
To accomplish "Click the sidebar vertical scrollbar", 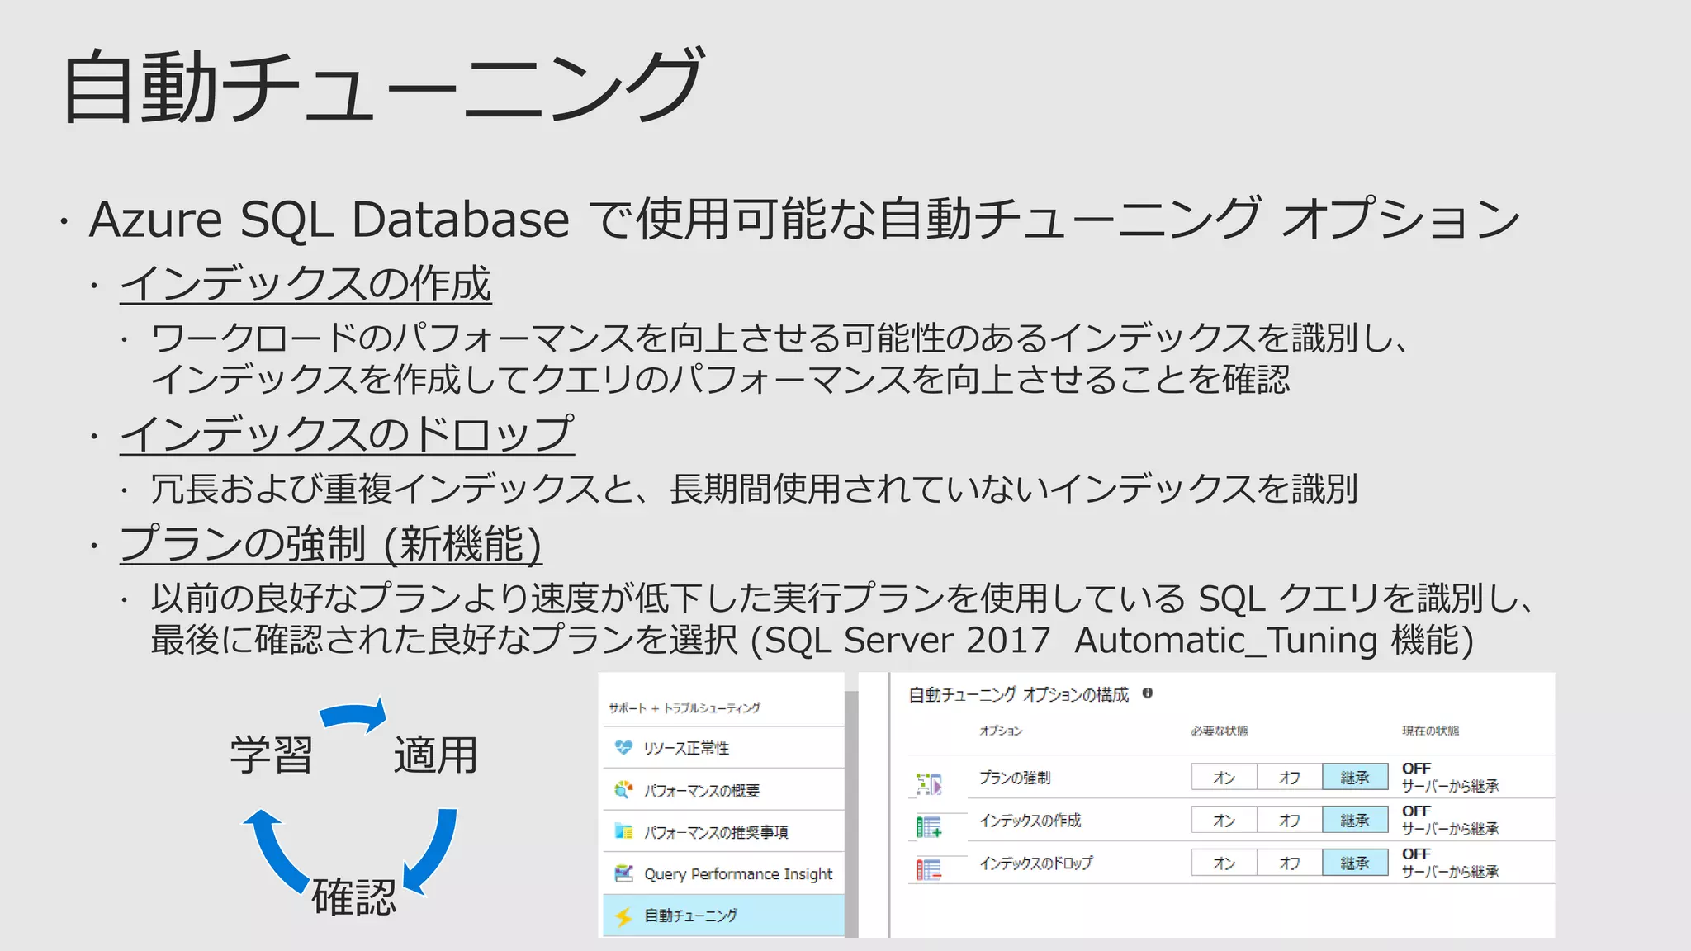I will (851, 813).
